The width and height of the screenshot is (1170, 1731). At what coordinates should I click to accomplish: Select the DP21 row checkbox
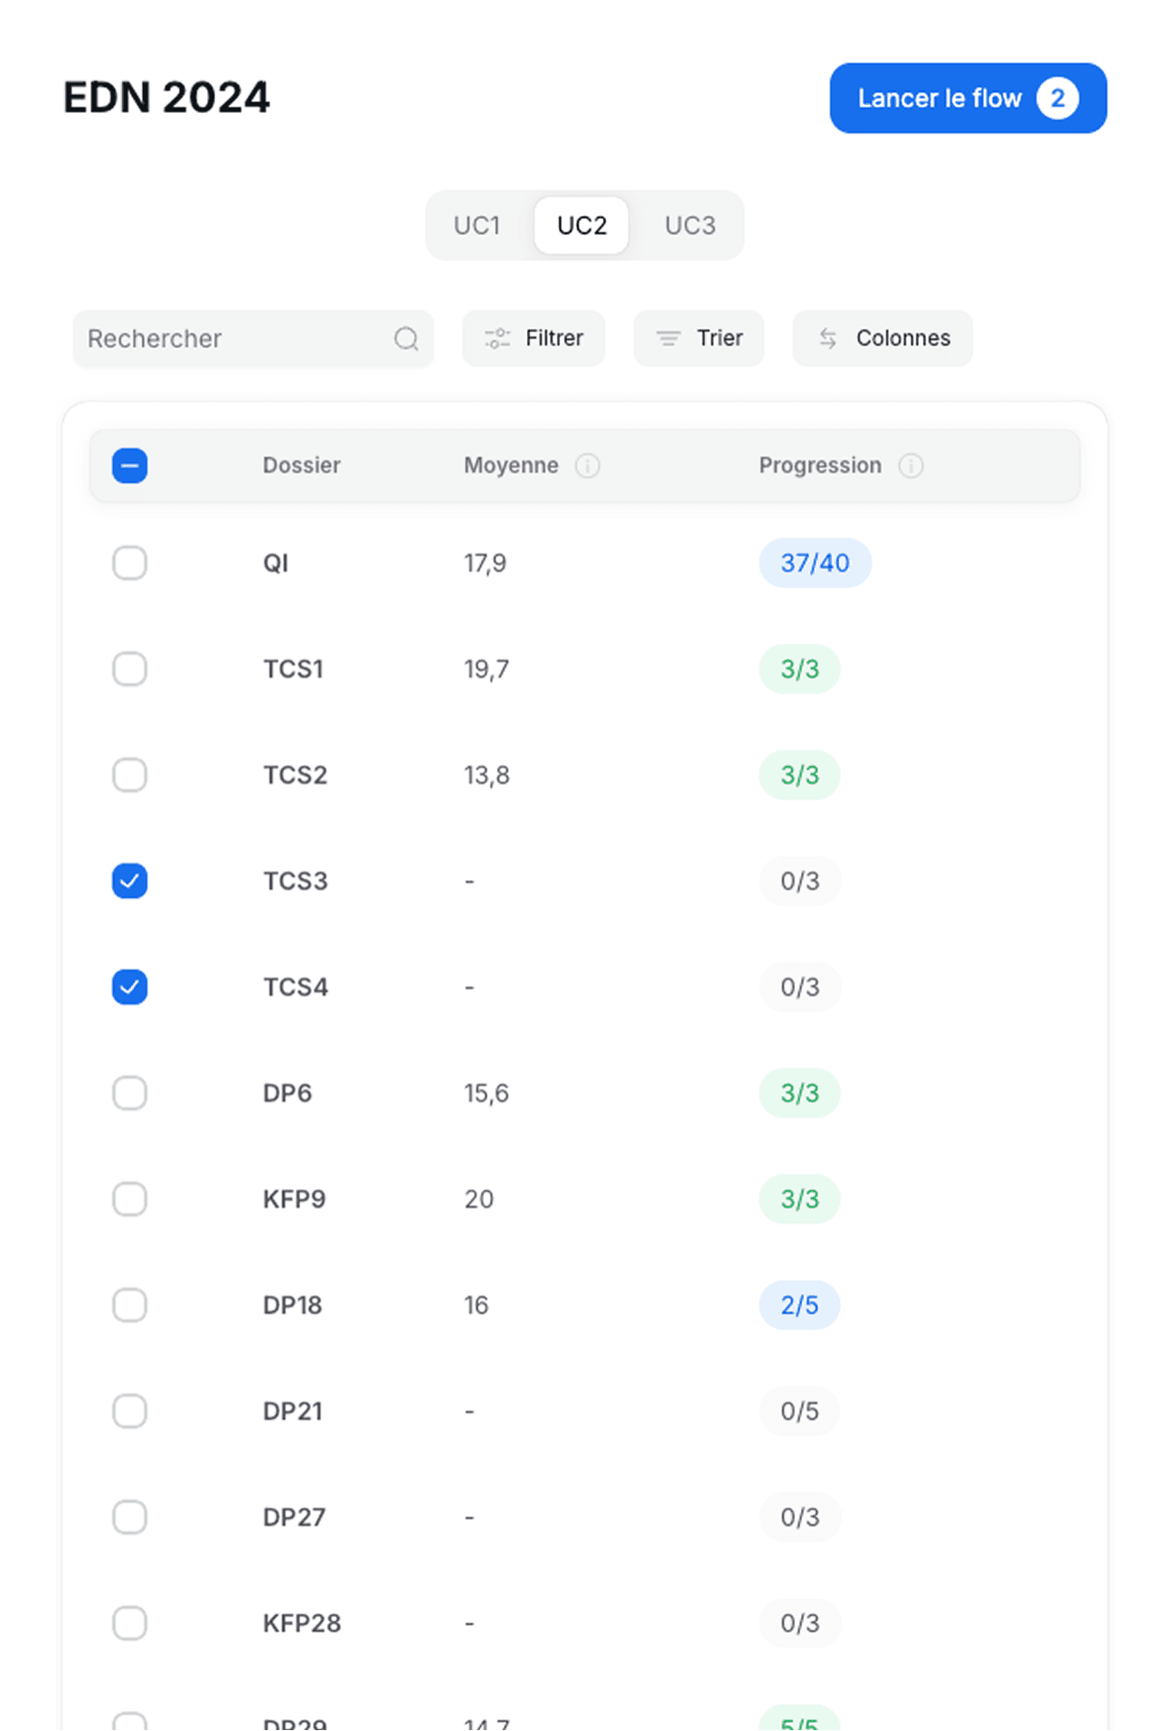click(x=129, y=1411)
